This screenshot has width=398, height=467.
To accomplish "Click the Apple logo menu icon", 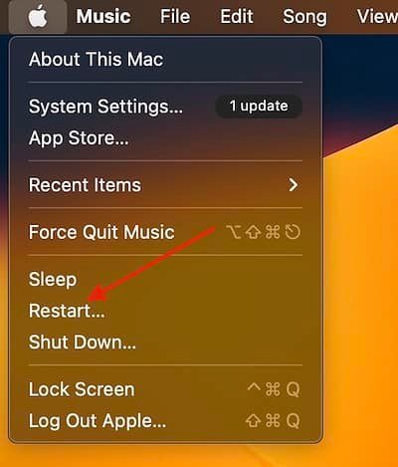I will [38, 16].
